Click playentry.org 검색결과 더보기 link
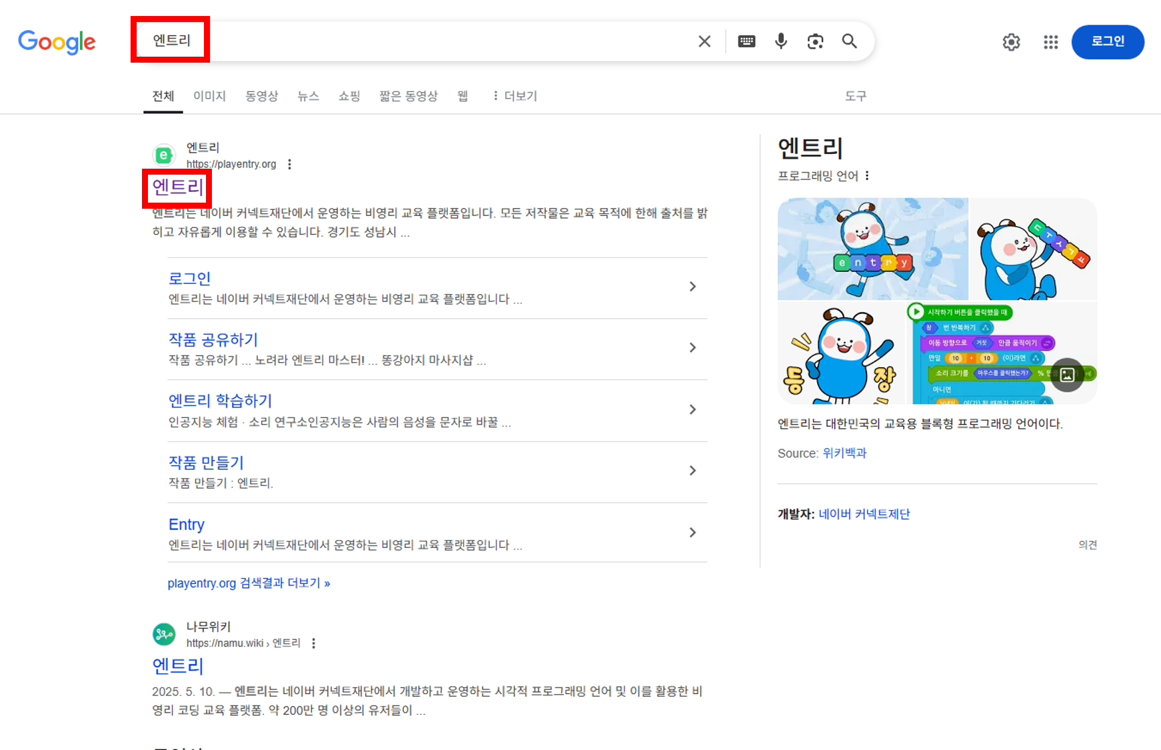 coord(249,583)
